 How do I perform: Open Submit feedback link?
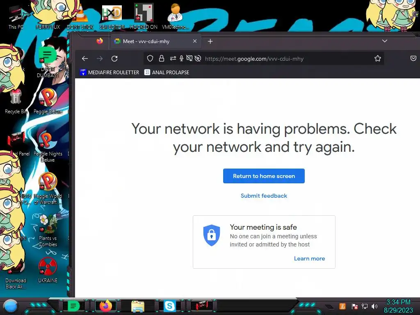click(264, 196)
